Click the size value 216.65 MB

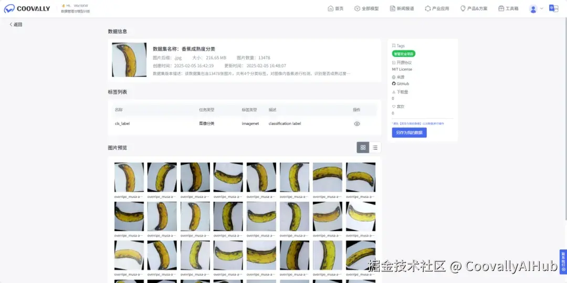[x=216, y=58]
